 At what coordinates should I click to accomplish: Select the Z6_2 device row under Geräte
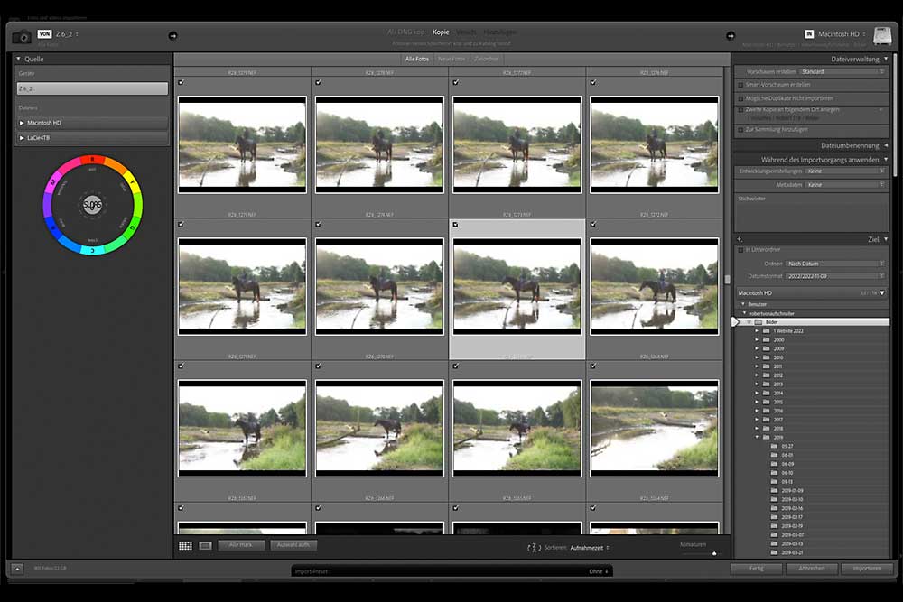92,88
